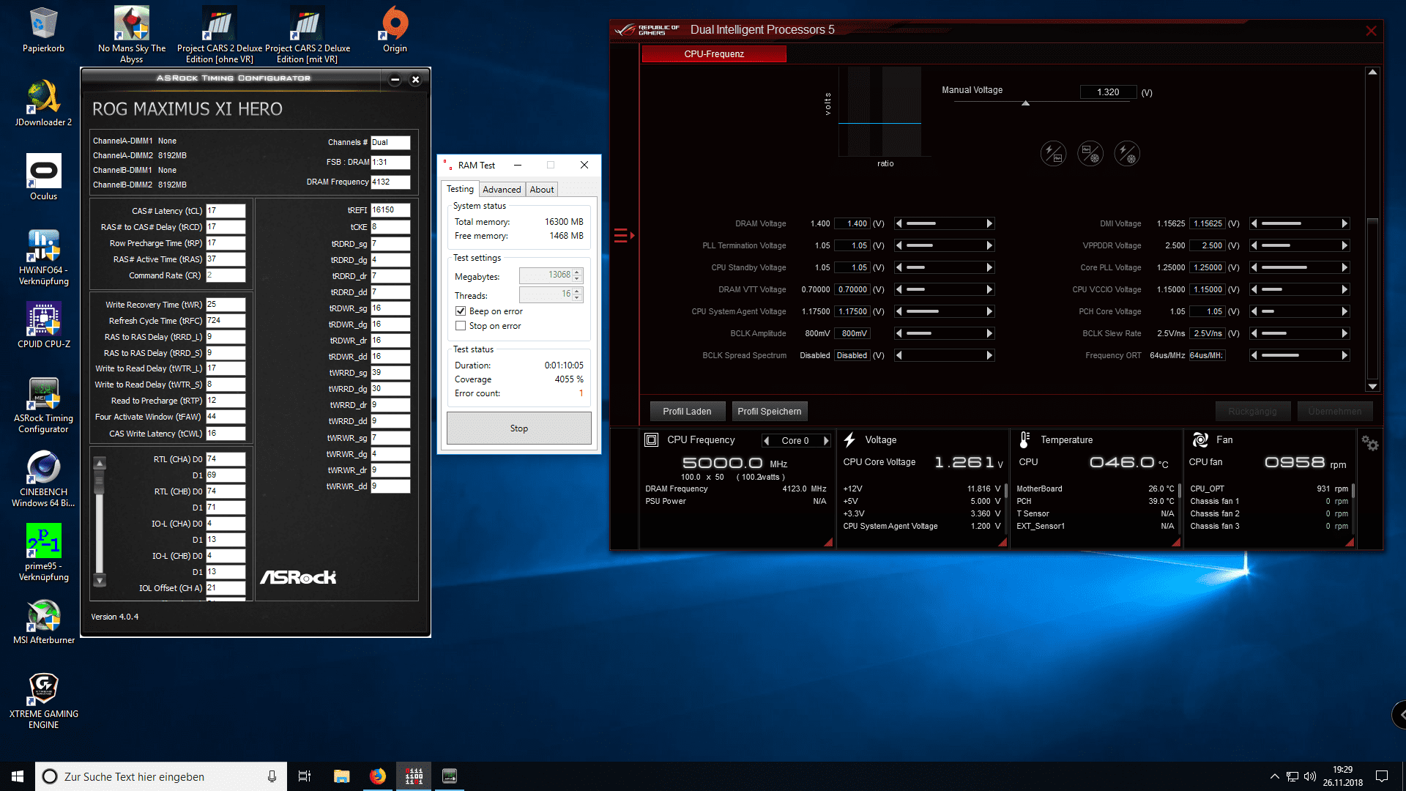Decrease VPPDDR Voltage with left arrow
This screenshot has width=1406, height=791.
click(x=1254, y=245)
